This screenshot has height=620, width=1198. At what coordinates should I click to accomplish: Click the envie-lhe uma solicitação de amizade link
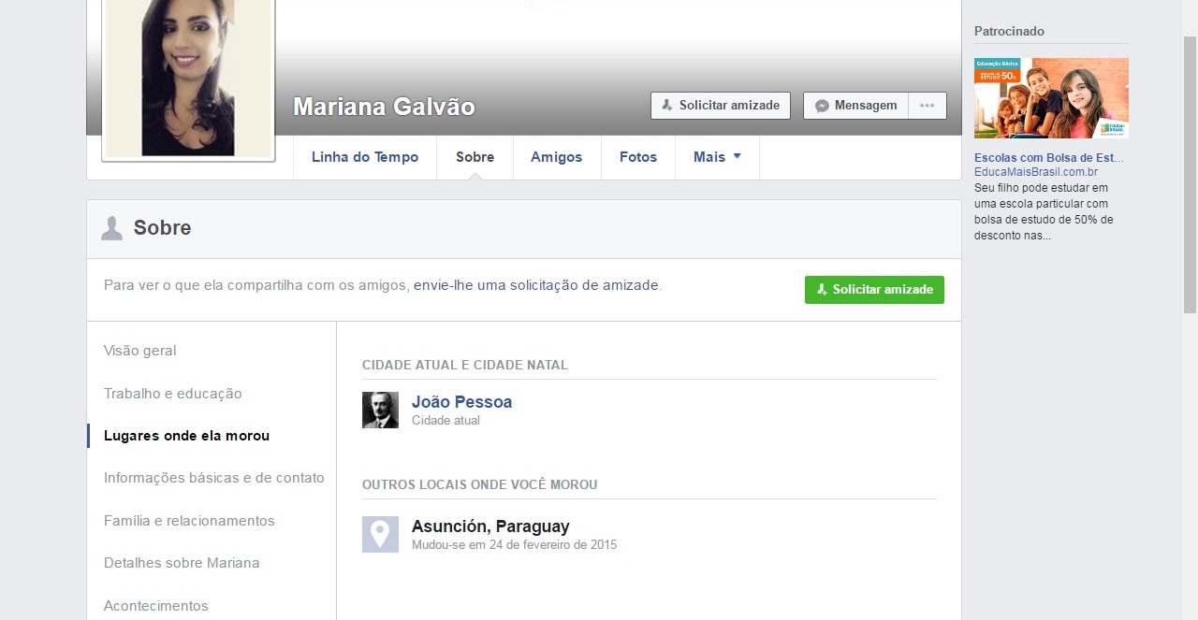pos(535,285)
